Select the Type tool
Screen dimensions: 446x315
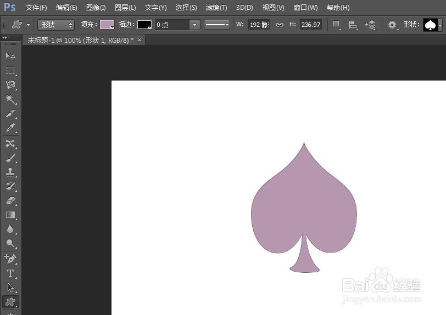[x=10, y=273]
